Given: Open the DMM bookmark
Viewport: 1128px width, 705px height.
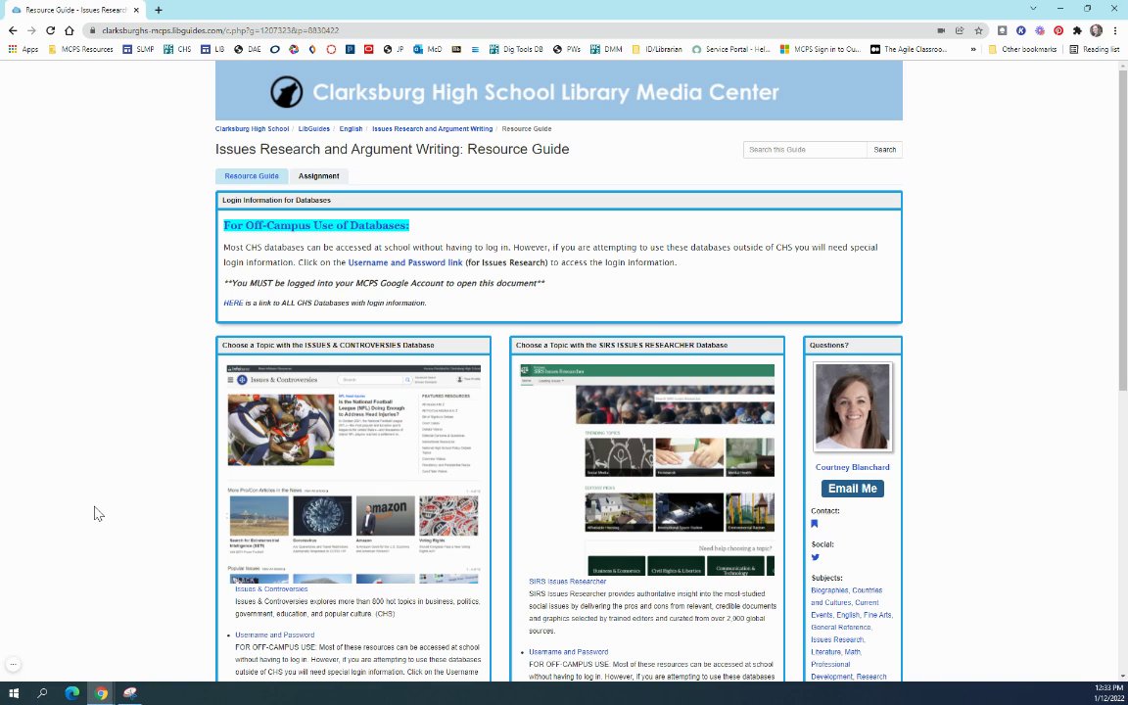Looking at the screenshot, I should coord(606,50).
